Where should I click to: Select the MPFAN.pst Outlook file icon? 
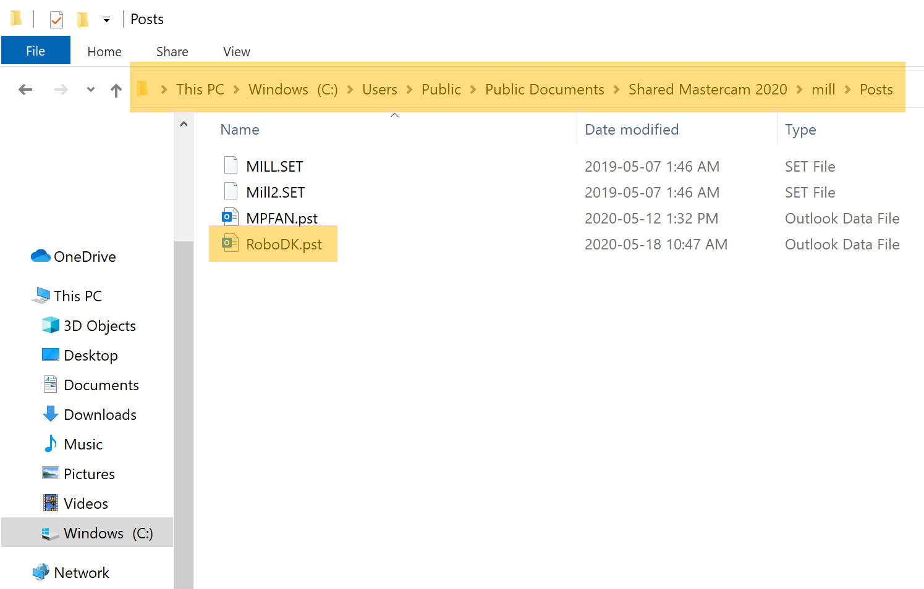(230, 218)
